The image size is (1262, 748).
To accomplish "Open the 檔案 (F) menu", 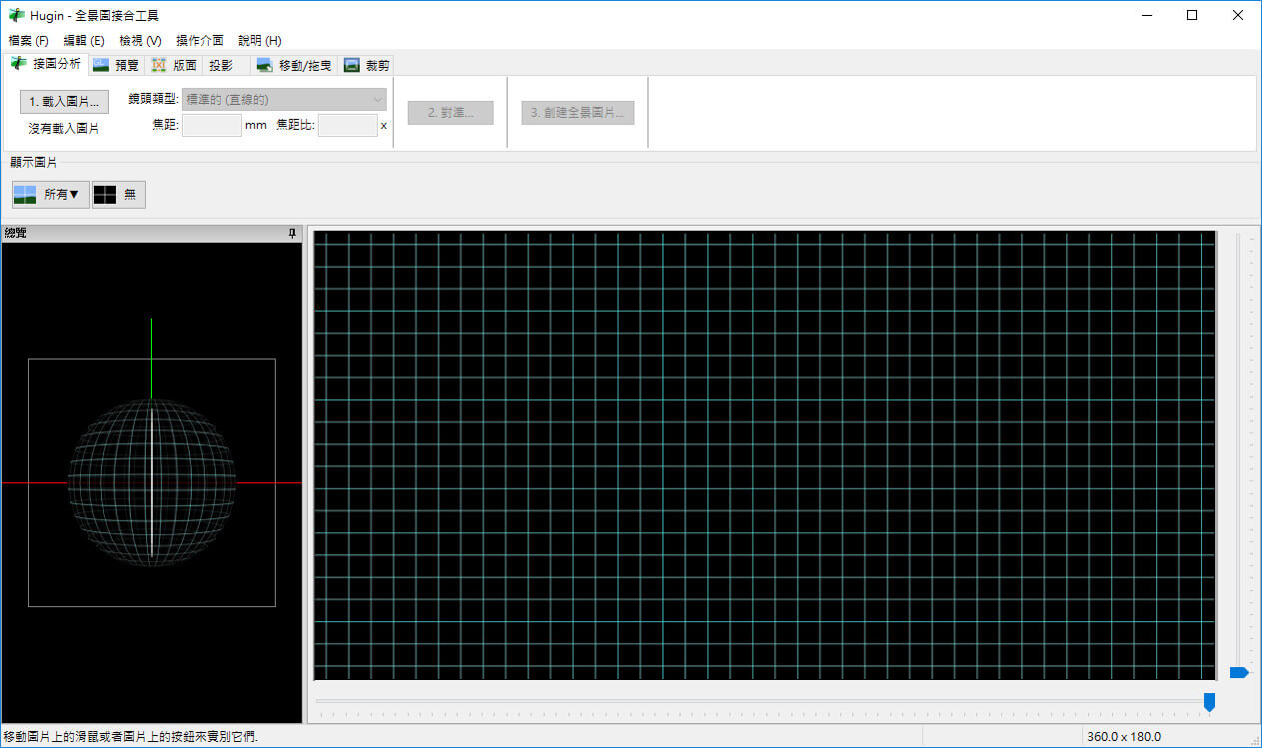I will pos(28,41).
